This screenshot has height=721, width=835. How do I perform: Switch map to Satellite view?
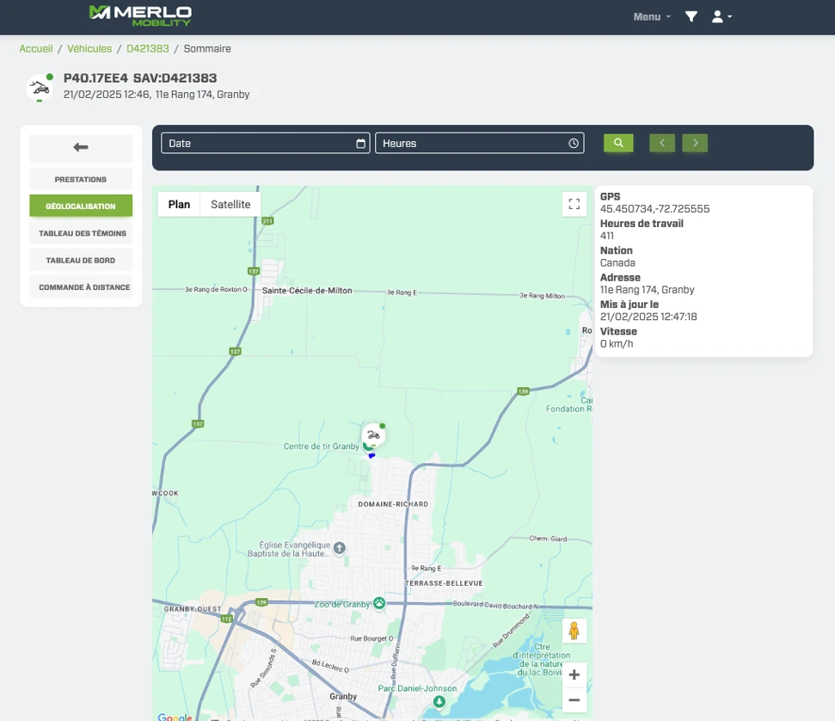coord(230,204)
